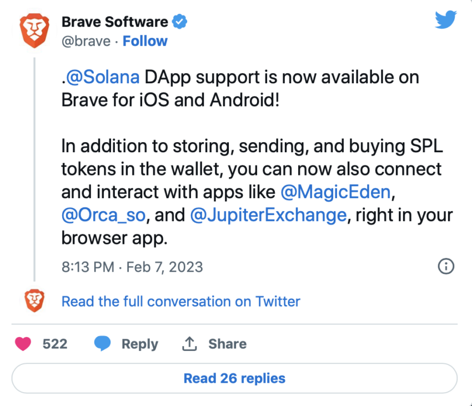Open the @JupiterExchange mention link
The width and height of the screenshot is (472, 406).
(269, 215)
